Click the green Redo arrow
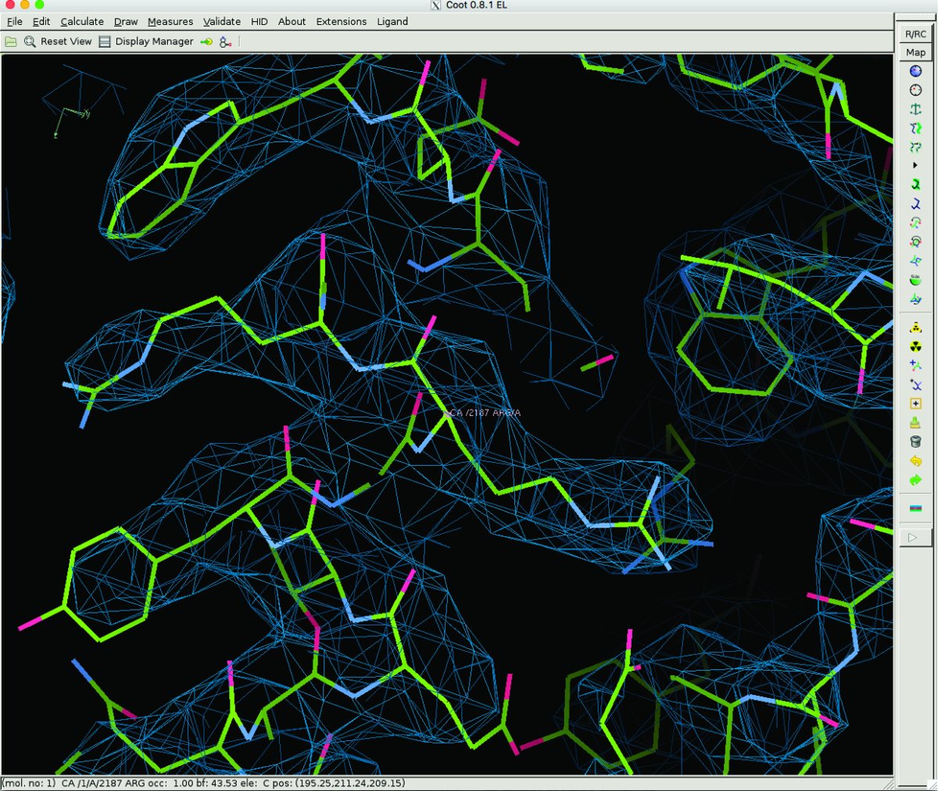Viewport: 938px width, 791px height. tap(915, 480)
